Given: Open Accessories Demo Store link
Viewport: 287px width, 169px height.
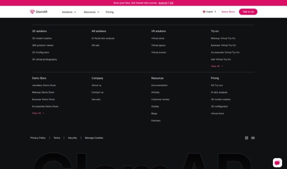Looking at the screenshot, I should coord(45,106).
